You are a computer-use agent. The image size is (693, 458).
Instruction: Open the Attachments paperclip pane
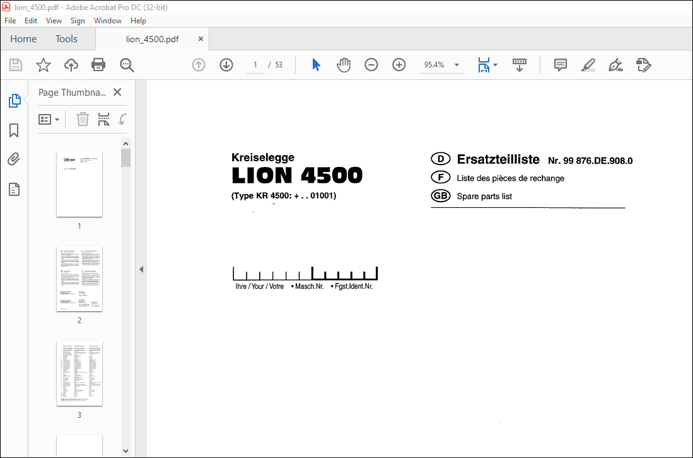[14, 159]
